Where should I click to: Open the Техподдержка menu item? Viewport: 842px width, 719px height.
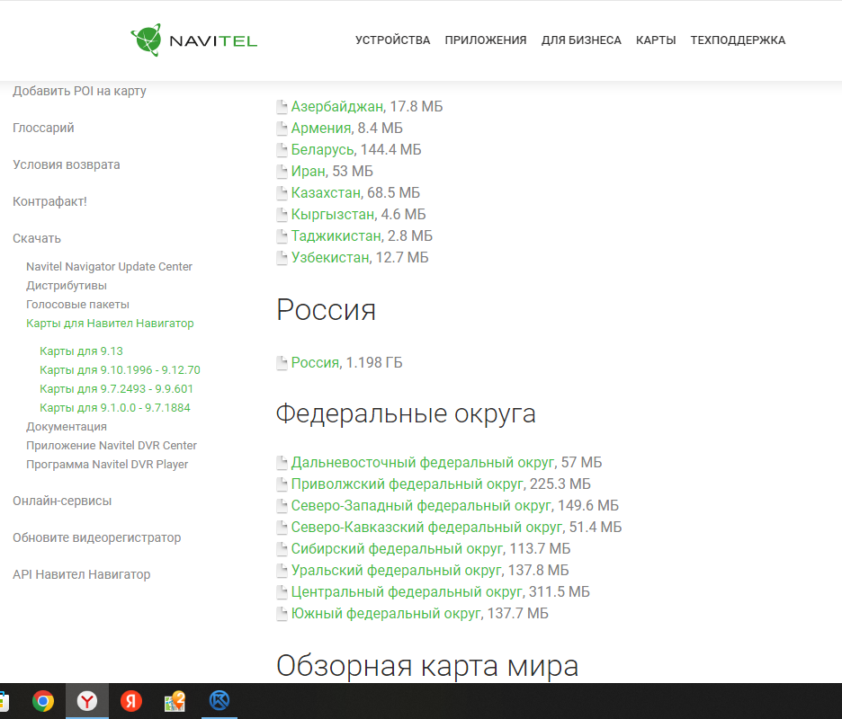[x=737, y=40]
